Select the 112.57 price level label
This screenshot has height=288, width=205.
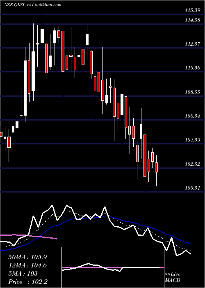pyautogui.click(x=192, y=44)
